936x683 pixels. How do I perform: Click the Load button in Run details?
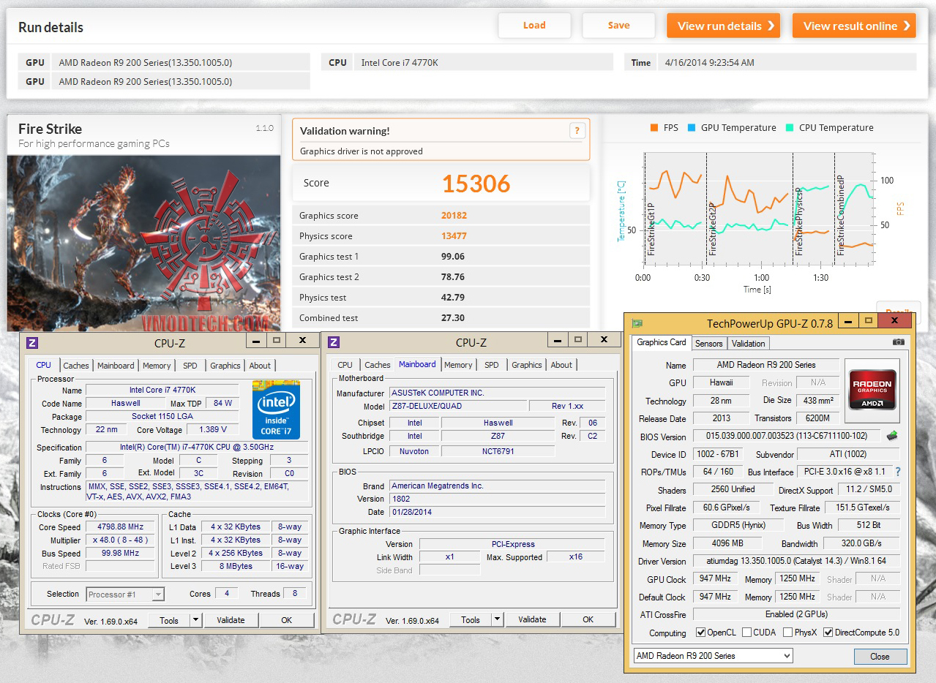pyautogui.click(x=534, y=26)
